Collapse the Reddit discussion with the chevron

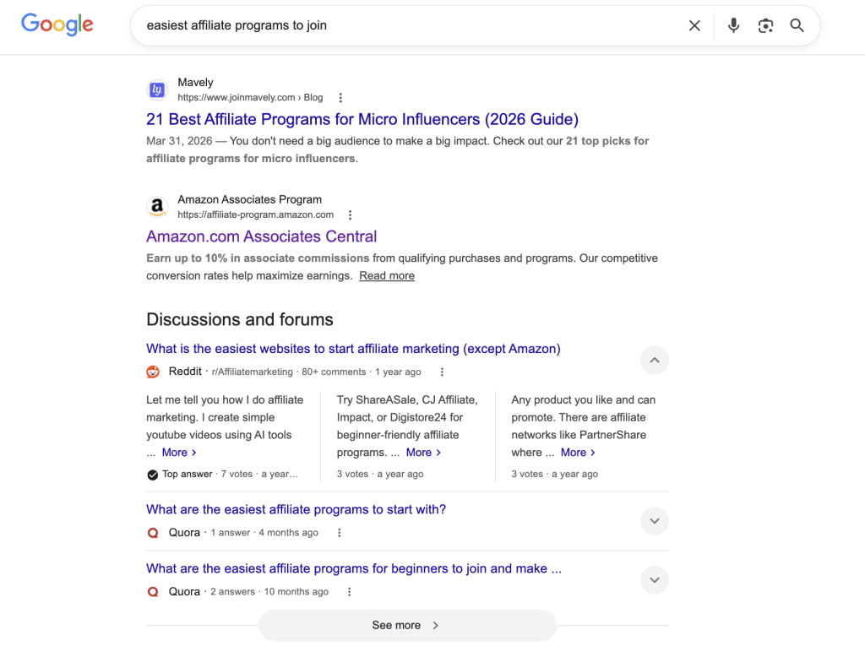pos(655,360)
